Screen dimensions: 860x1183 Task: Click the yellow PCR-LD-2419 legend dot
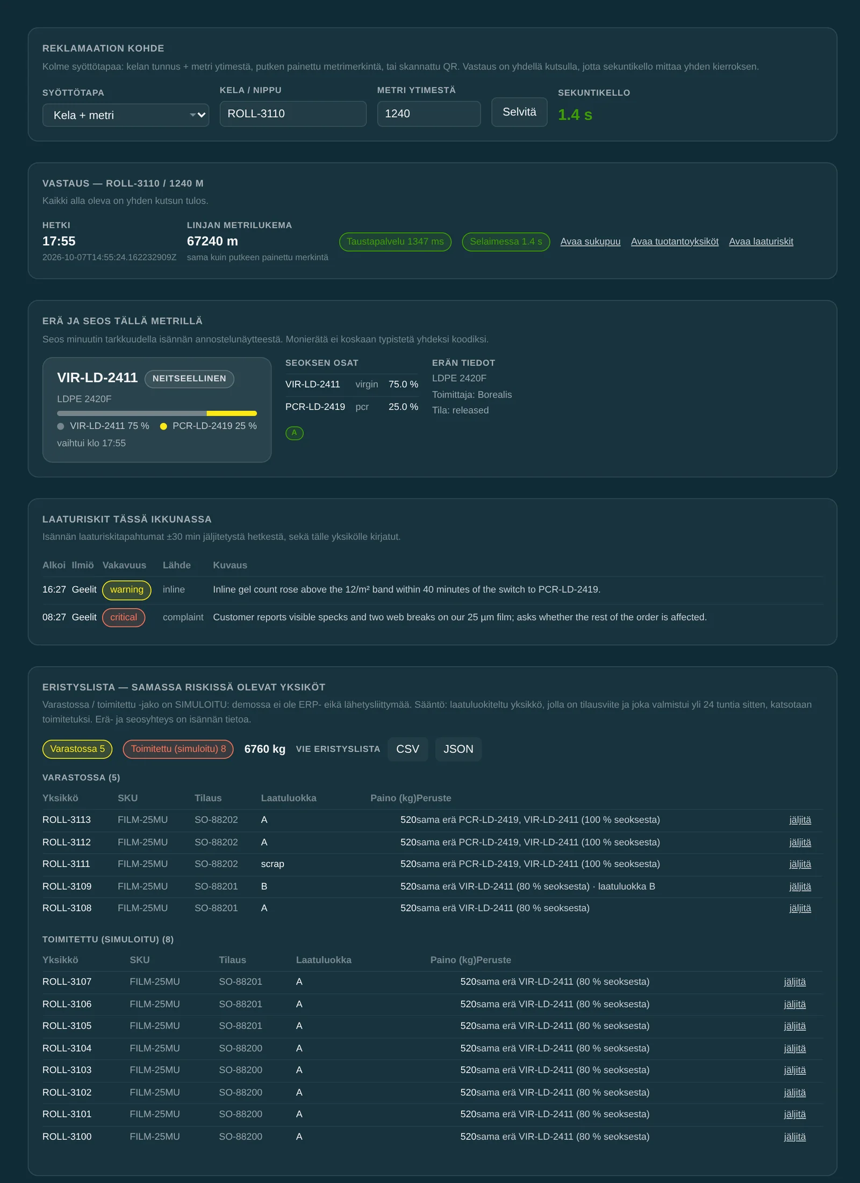click(163, 426)
